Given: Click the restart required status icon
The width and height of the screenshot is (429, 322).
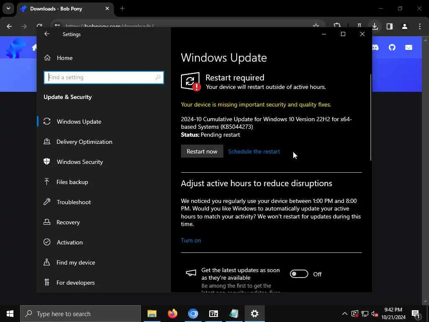Looking at the screenshot, I should (x=191, y=81).
